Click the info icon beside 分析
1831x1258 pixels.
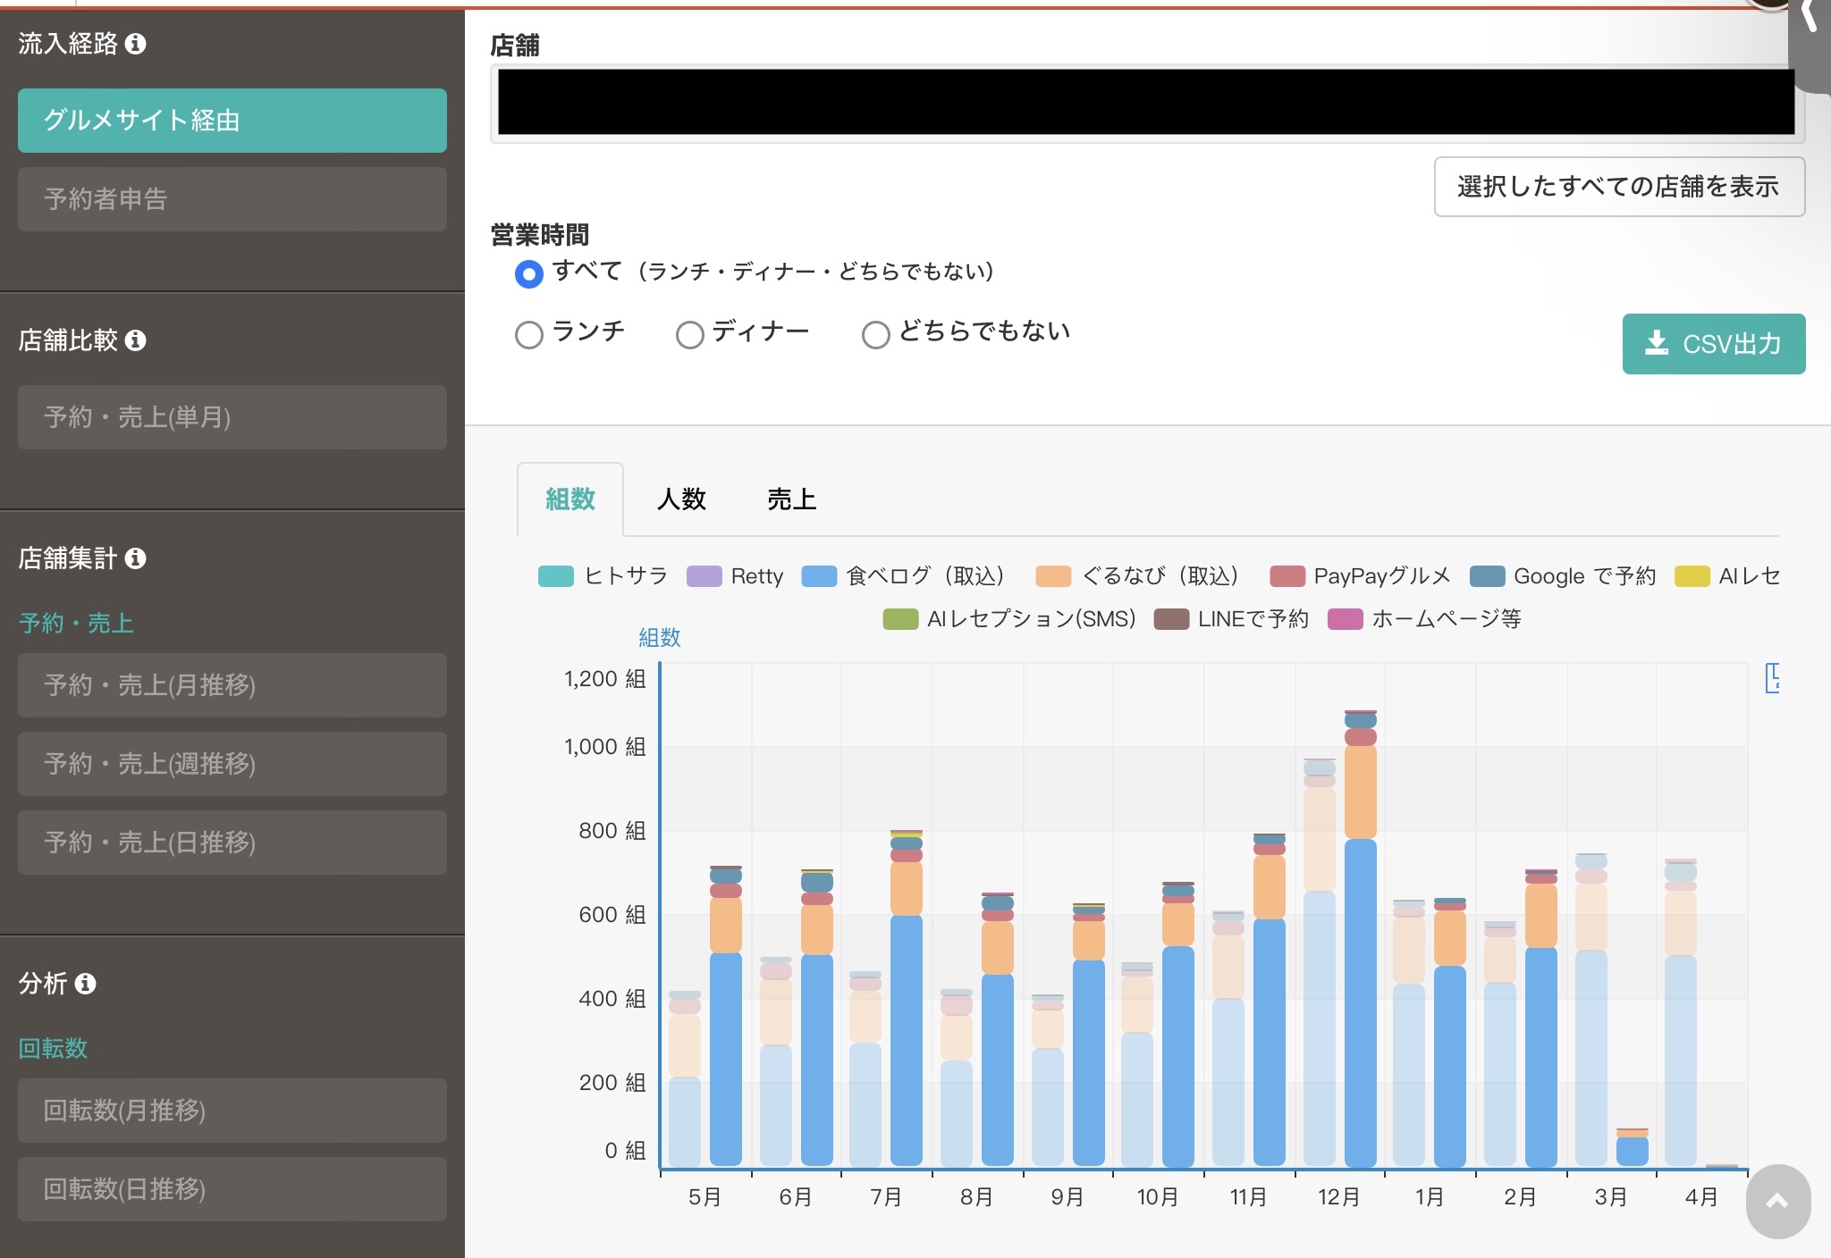coord(86,984)
